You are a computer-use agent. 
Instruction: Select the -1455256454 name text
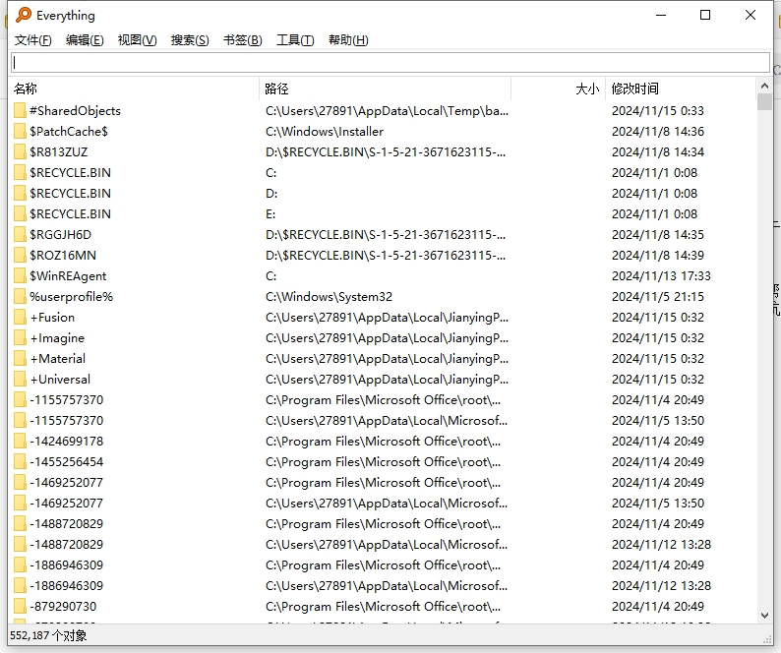click(x=66, y=462)
